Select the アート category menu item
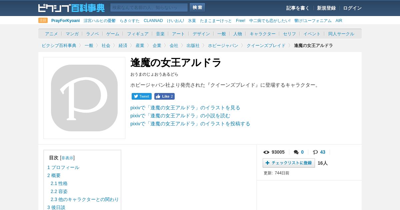Screen dimensions: 400x210 pos(178,34)
